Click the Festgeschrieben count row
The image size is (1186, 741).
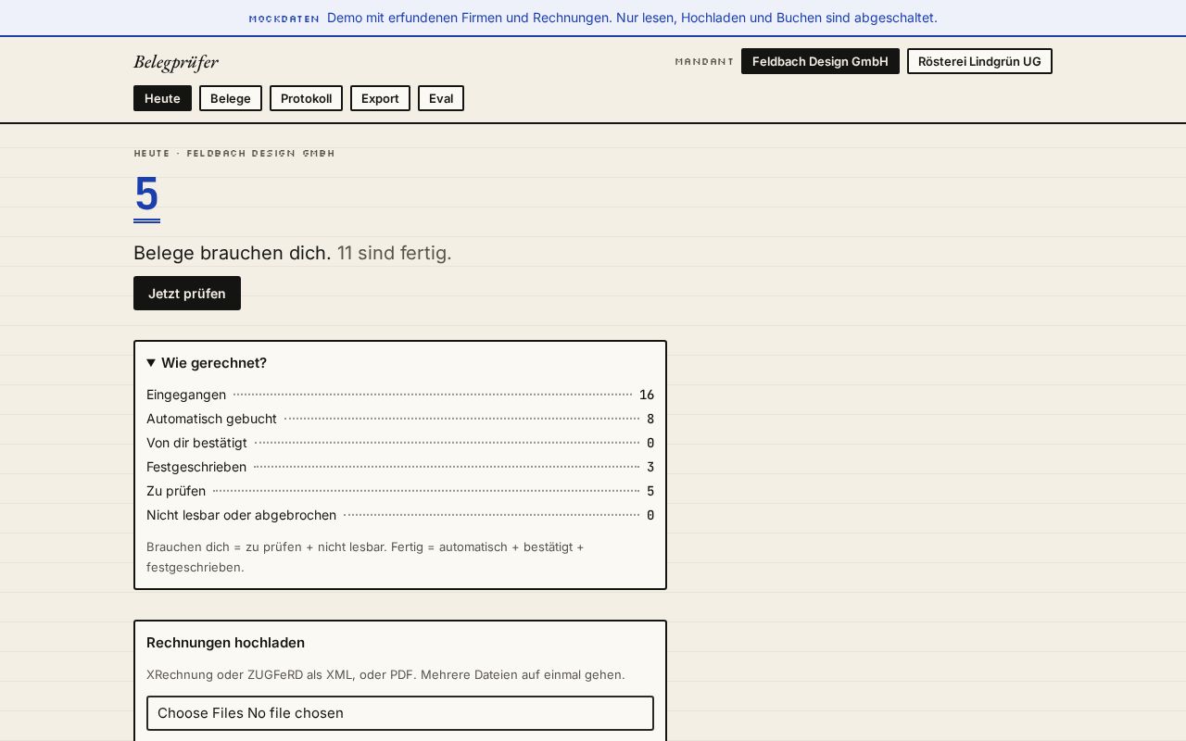(400, 467)
